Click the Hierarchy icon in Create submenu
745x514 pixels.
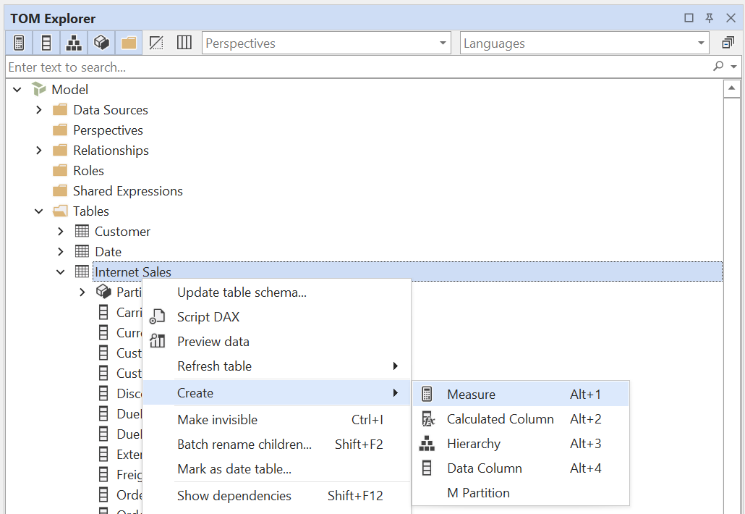click(427, 444)
